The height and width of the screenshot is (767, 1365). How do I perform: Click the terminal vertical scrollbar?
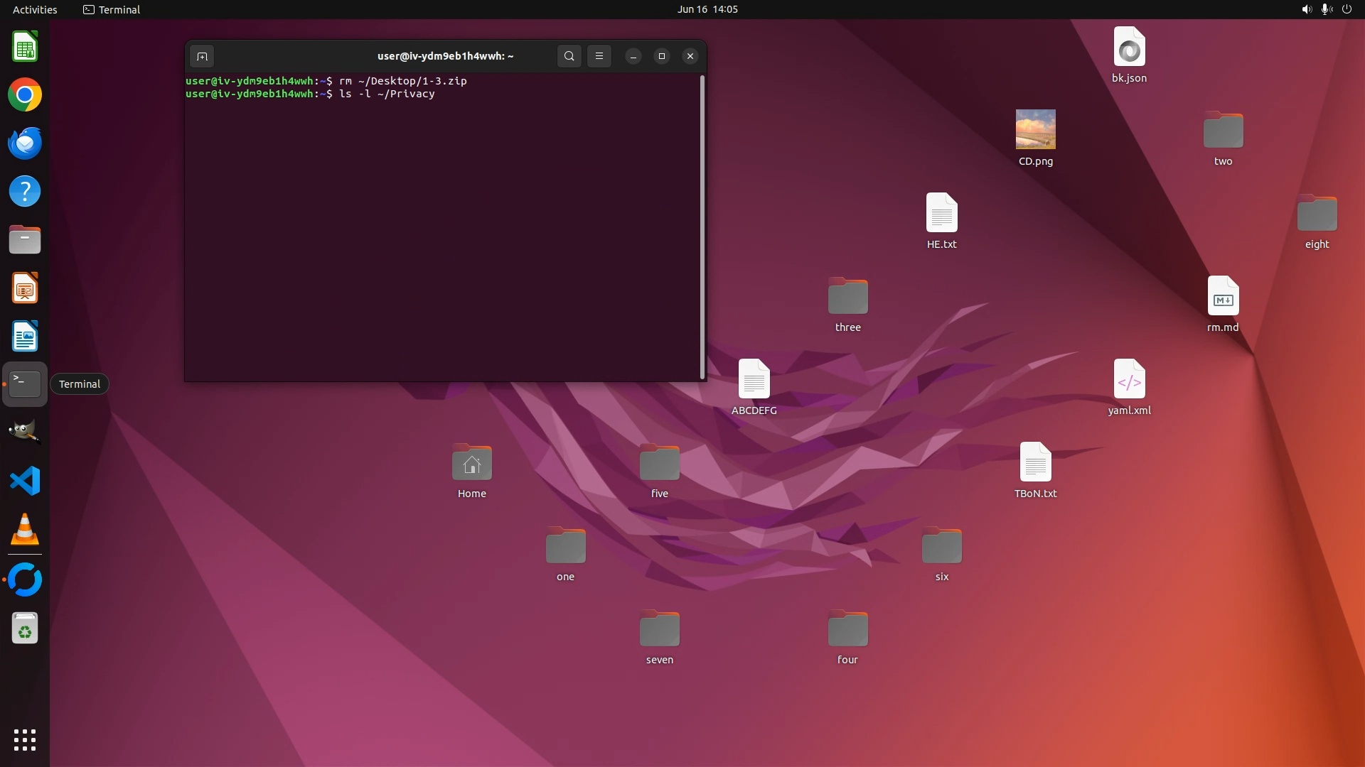tap(702, 227)
